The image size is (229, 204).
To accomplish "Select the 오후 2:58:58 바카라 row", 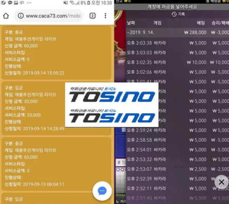I will pyautogui.click(x=177, y=140).
